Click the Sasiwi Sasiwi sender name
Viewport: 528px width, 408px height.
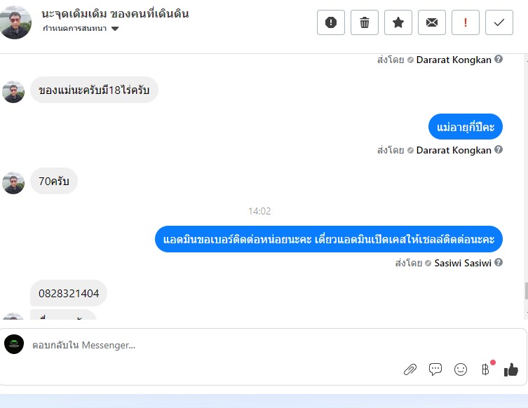[x=463, y=263]
